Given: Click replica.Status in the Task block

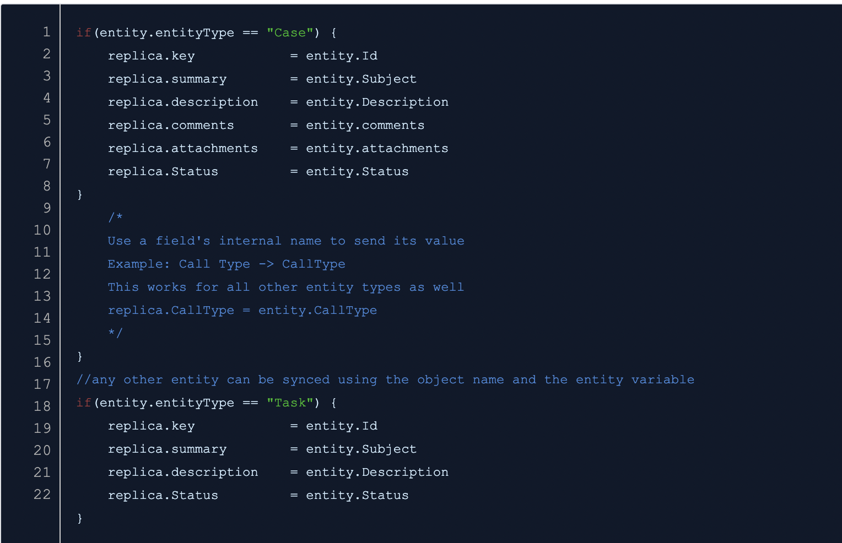Looking at the screenshot, I should point(163,496).
